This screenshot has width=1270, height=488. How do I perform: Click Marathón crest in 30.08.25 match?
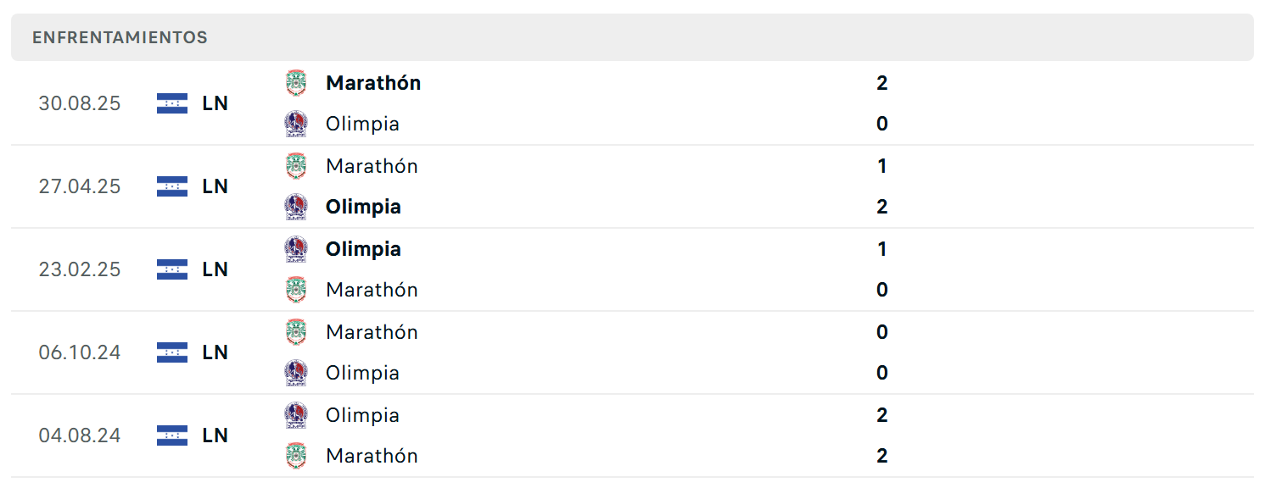(x=296, y=83)
